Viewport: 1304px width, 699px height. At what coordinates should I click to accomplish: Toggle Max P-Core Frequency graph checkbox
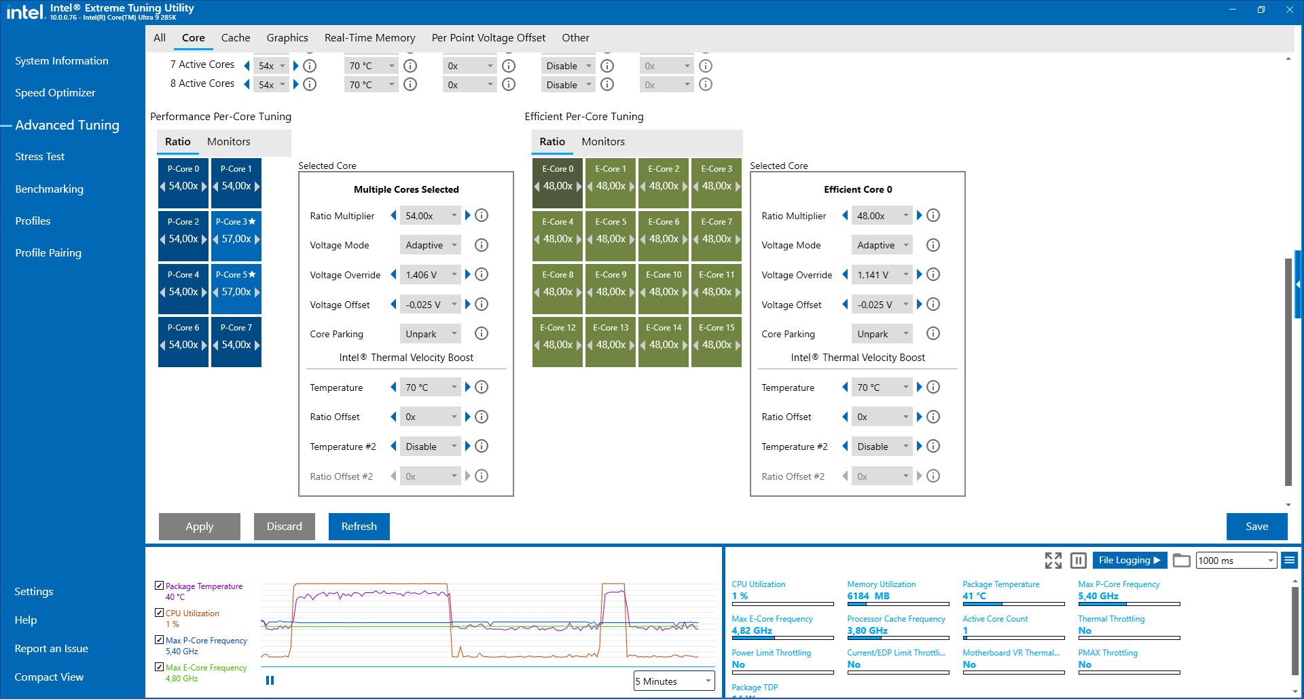(x=159, y=640)
